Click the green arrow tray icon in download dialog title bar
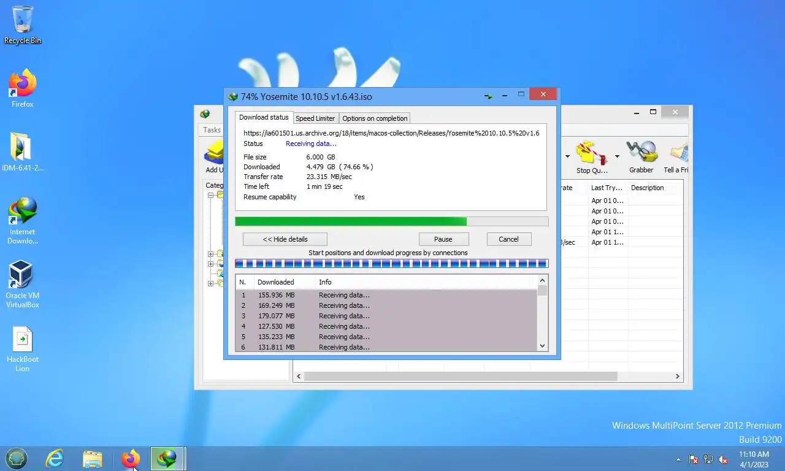 (x=489, y=96)
